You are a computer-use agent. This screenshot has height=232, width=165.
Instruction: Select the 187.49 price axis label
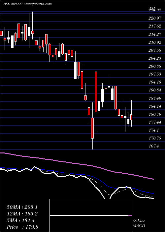click(x=155, y=98)
